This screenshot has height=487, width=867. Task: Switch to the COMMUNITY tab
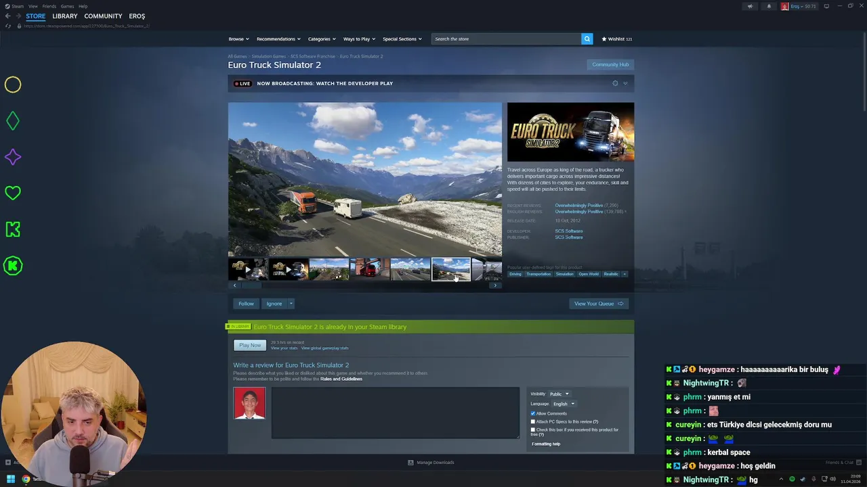pos(103,16)
